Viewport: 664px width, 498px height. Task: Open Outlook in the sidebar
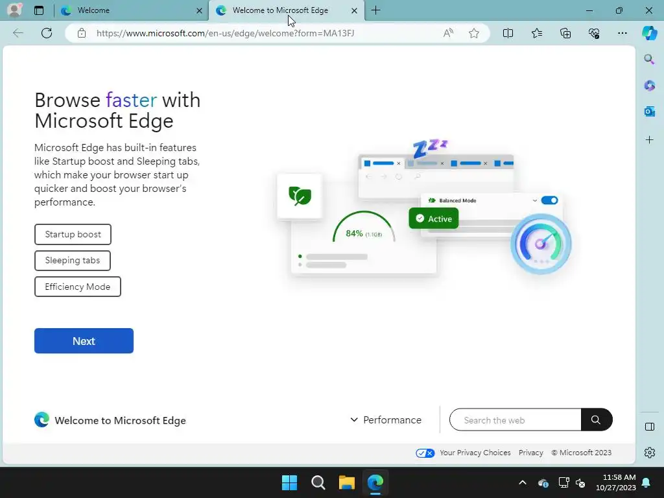[649, 112]
